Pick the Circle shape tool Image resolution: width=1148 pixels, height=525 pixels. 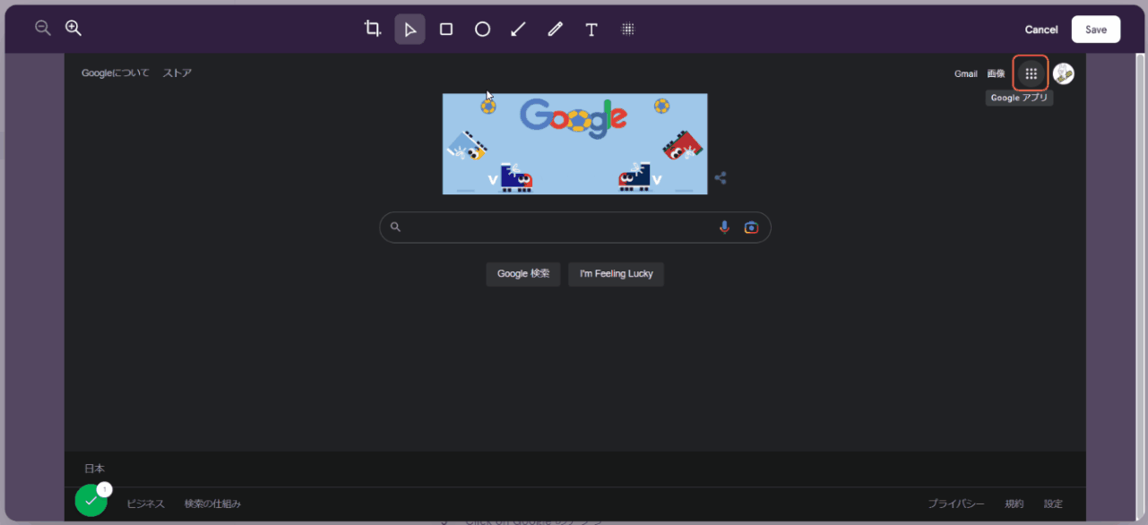[x=482, y=30]
